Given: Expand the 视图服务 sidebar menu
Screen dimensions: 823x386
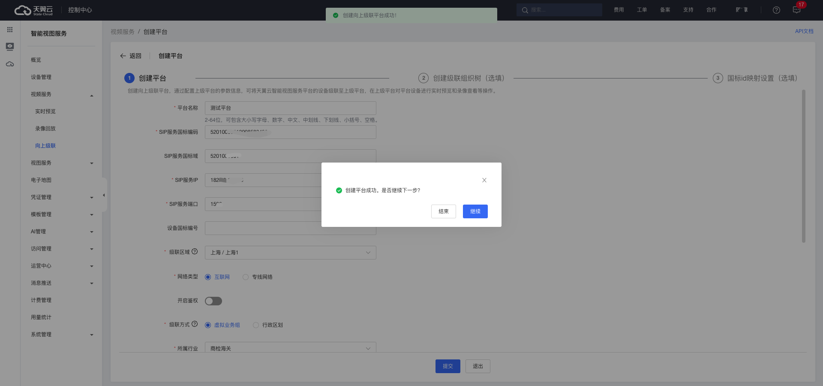Looking at the screenshot, I should 62,163.
